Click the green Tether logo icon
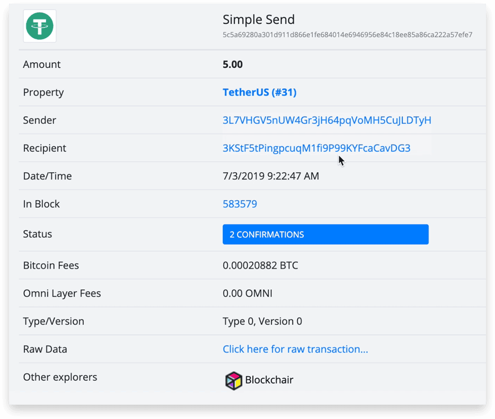The height and width of the screenshot is (419, 495). point(40,26)
